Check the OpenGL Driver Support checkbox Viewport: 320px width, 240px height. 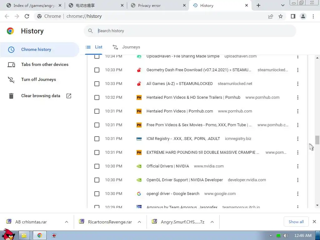(x=97, y=180)
